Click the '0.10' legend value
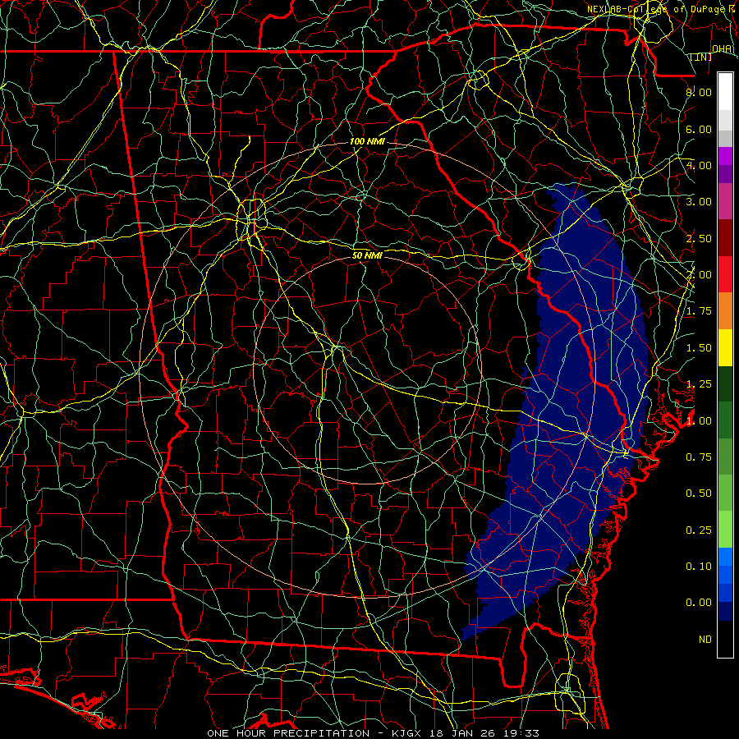The height and width of the screenshot is (739, 739). tap(699, 567)
